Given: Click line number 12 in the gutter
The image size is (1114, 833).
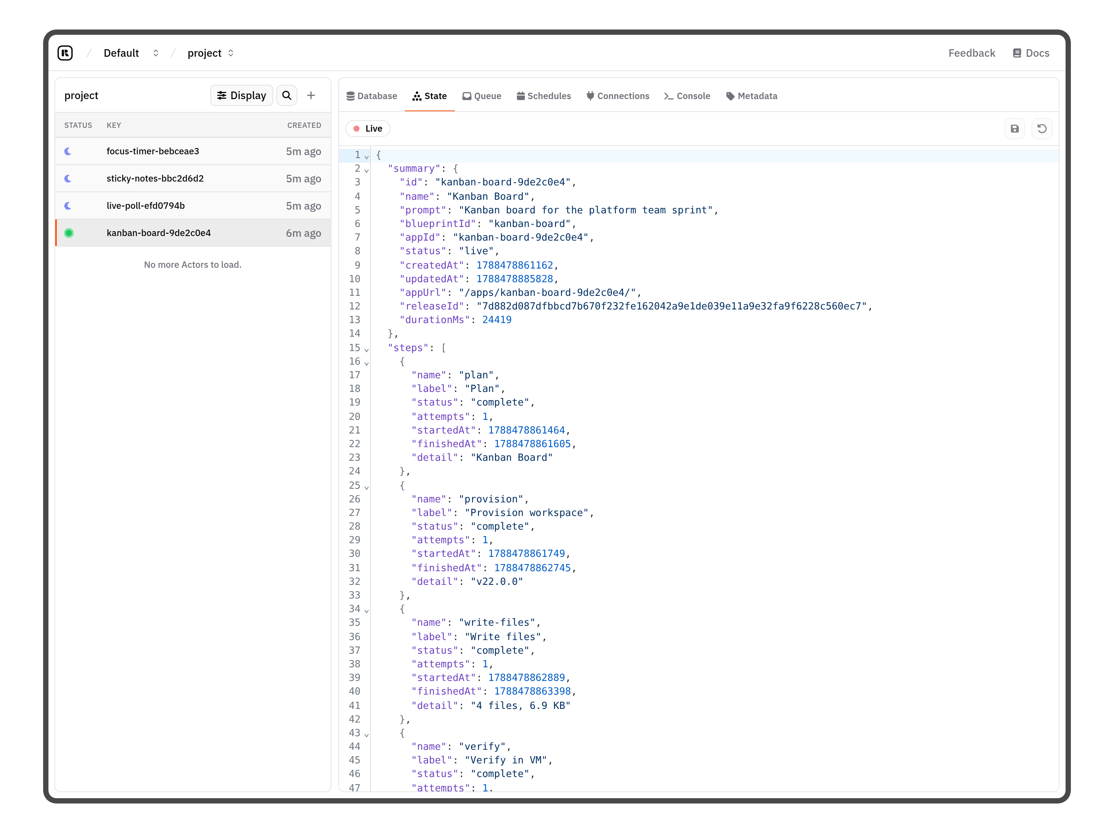Looking at the screenshot, I should coord(355,306).
